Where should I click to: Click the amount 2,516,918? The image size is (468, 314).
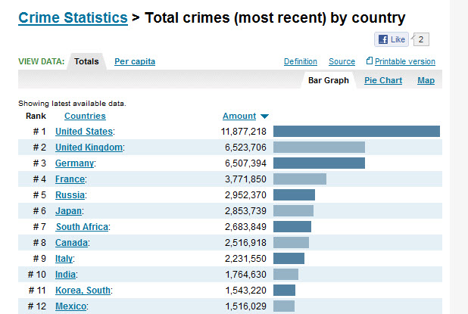(x=245, y=243)
